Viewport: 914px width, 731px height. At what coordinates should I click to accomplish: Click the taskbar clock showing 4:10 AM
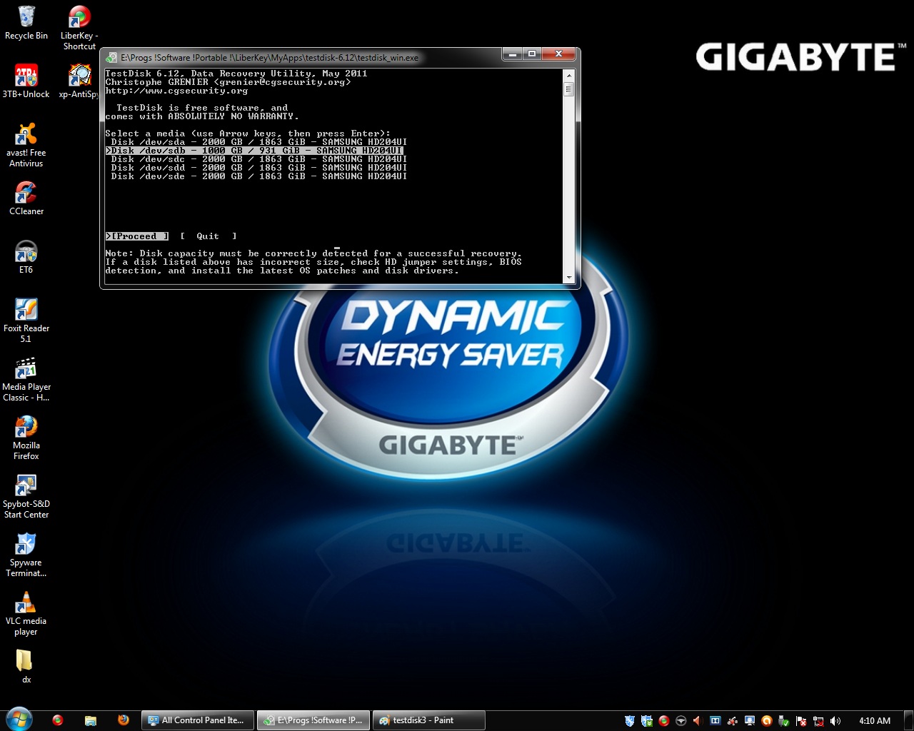coord(875,721)
